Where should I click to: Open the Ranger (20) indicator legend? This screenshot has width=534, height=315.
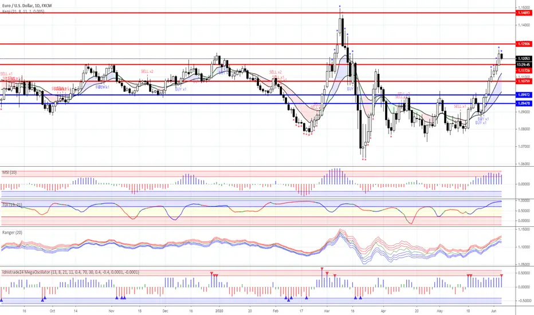[12, 233]
